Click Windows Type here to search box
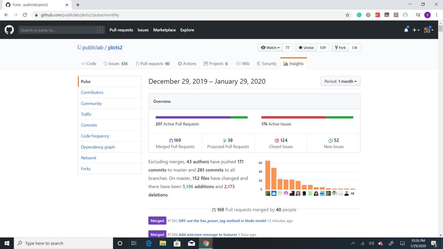This screenshot has height=249, width=443. click(63, 243)
